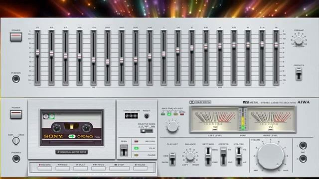
Task: Adjust the 125 Hz equalizer slider
Action: coord(80,56)
